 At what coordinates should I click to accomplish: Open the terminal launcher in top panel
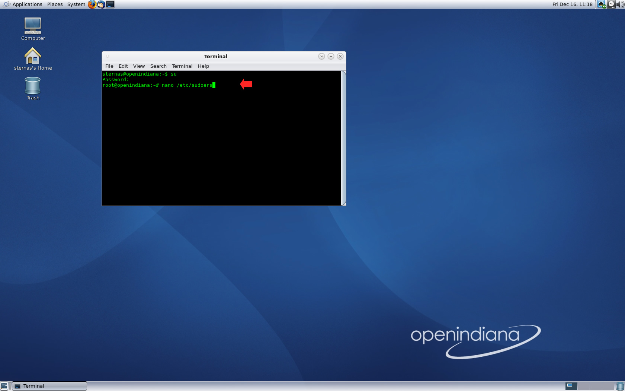[110, 4]
